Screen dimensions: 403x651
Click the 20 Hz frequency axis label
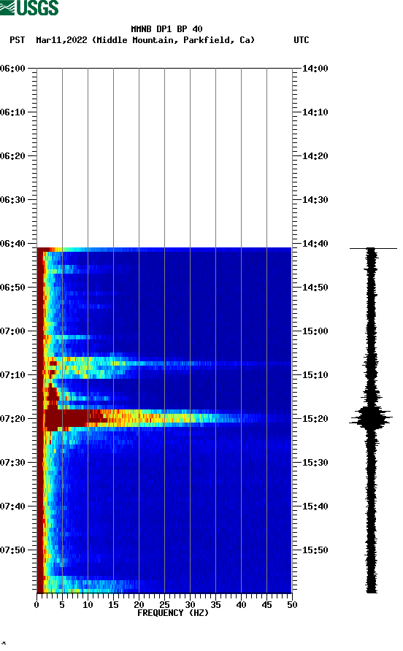coord(139,605)
